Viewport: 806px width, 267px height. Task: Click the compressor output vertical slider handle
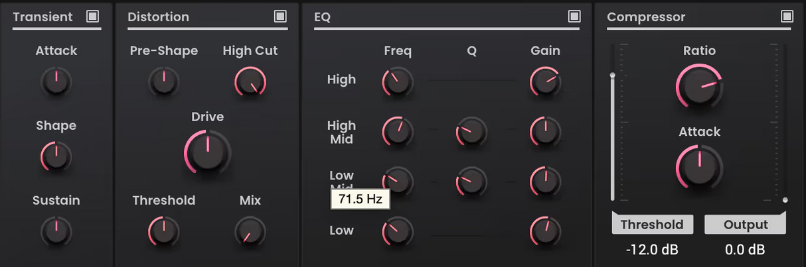coord(785,199)
